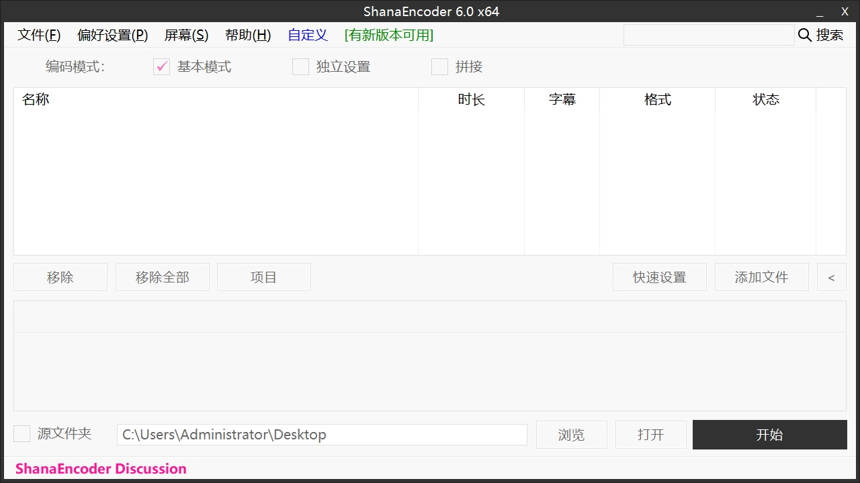Enable the 拼接 checkbox
Viewport: 860px width, 483px height.
point(439,66)
